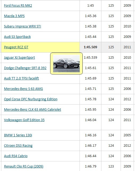Open Dodge Challenger SRT-8 392 link
The width and height of the screenshot is (135, 171).
tap(25, 68)
